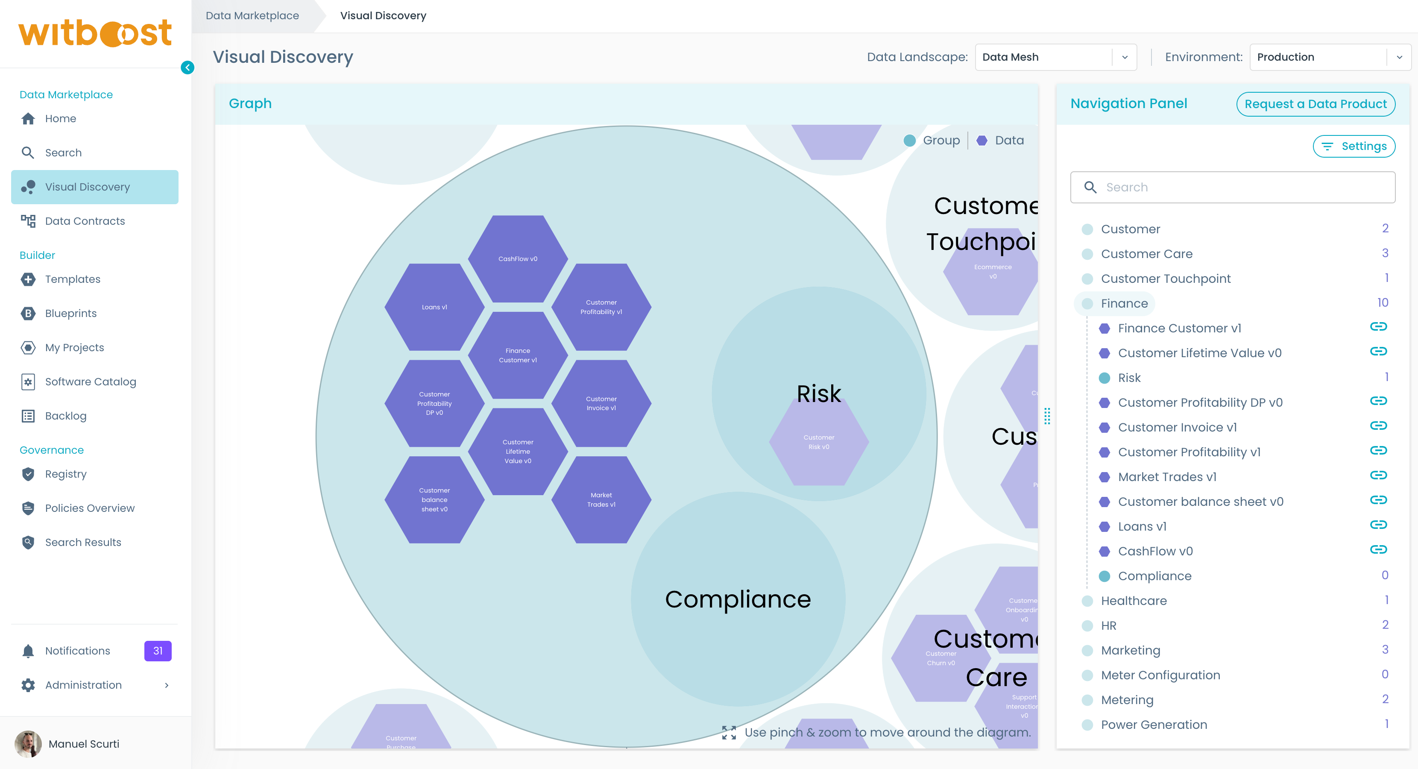Open the Settings filter button
This screenshot has width=1418, height=769.
pos(1354,147)
